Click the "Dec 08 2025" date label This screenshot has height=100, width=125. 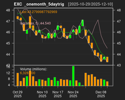coord(101,94)
